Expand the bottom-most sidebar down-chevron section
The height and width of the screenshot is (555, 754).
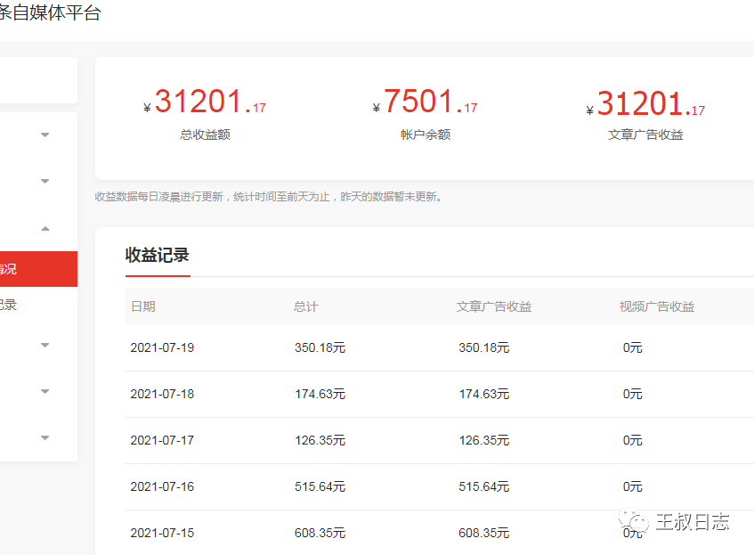(x=45, y=437)
